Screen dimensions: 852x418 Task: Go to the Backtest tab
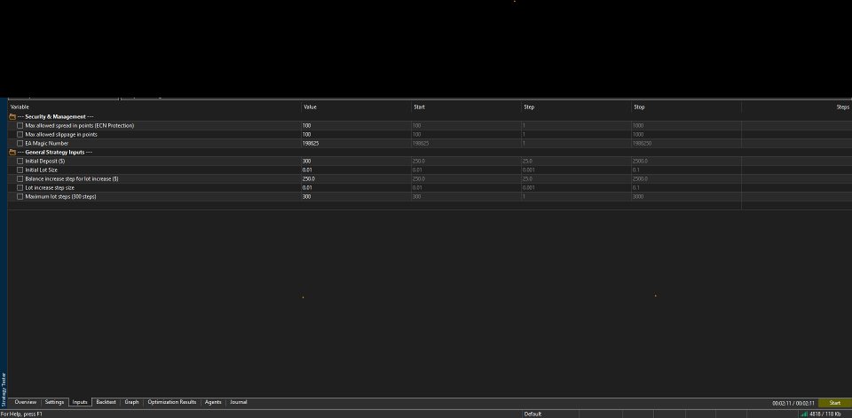[x=106, y=402]
